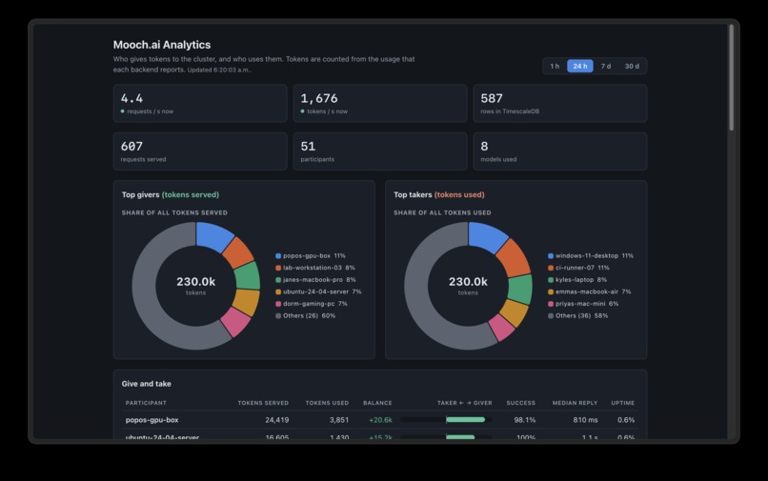This screenshot has width=768, height=481.
Task: Click the page vertical scrollbar thumb
Action: pos(731,77)
